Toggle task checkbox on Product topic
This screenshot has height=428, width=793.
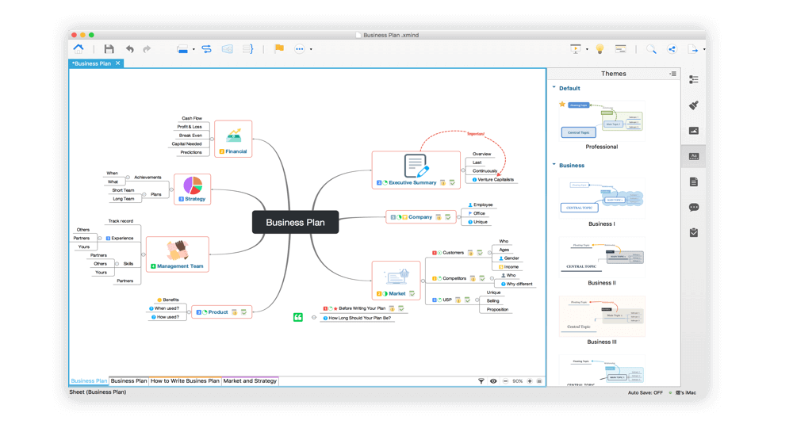tap(243, 312)
